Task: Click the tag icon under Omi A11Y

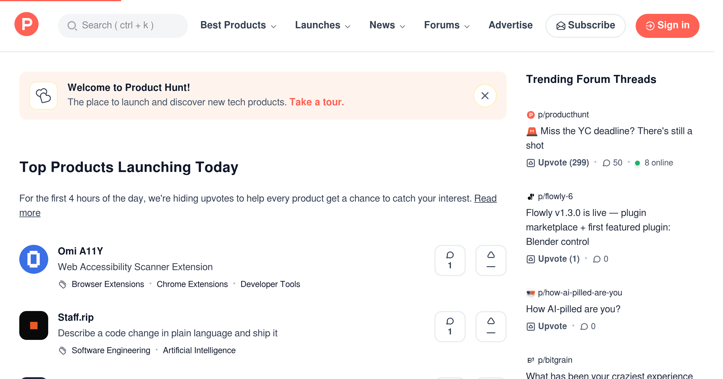Action: click(x=63, y=284)
